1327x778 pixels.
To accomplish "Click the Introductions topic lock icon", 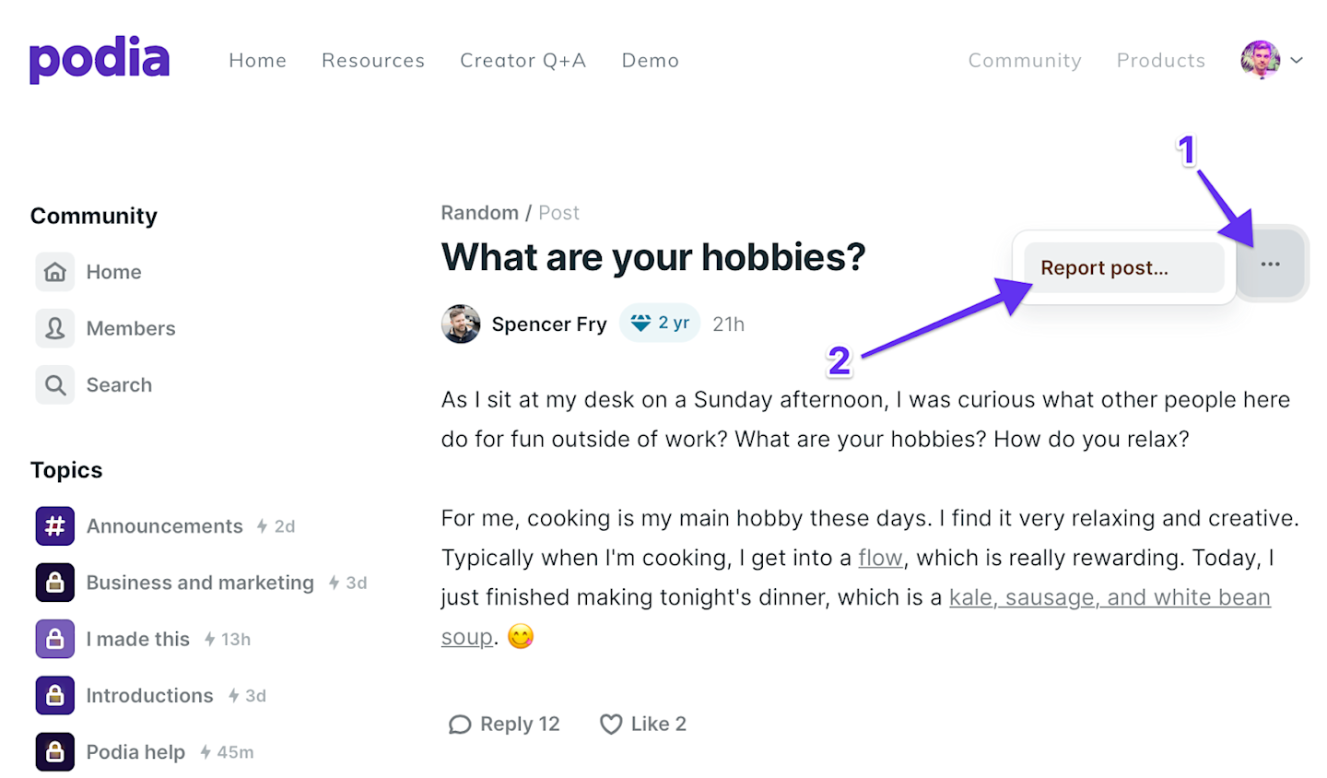I will tap(55, 695).
